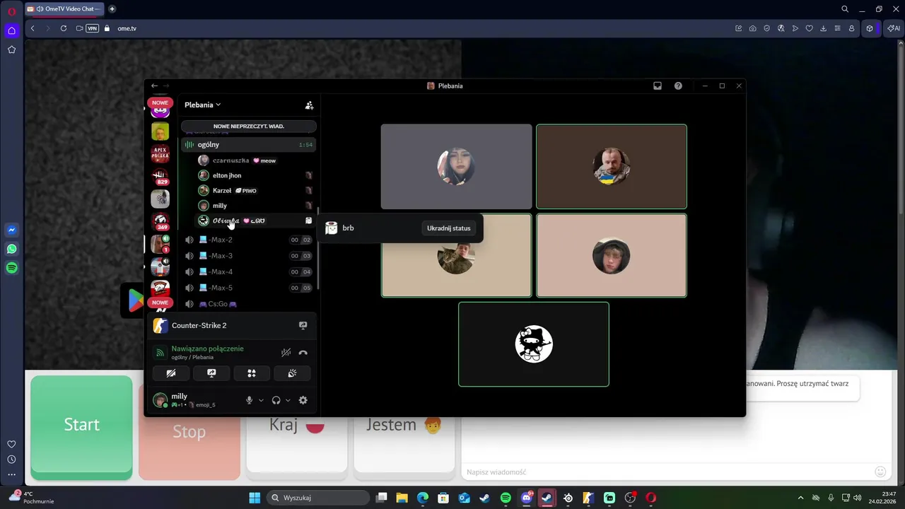Deafen with the headphones button
The height and width of the screenshot is (509, 905).
pyautogui.click(x=276, y=400)
